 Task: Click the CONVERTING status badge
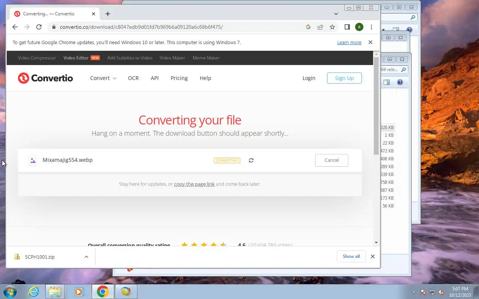click(x=227, y=160)
